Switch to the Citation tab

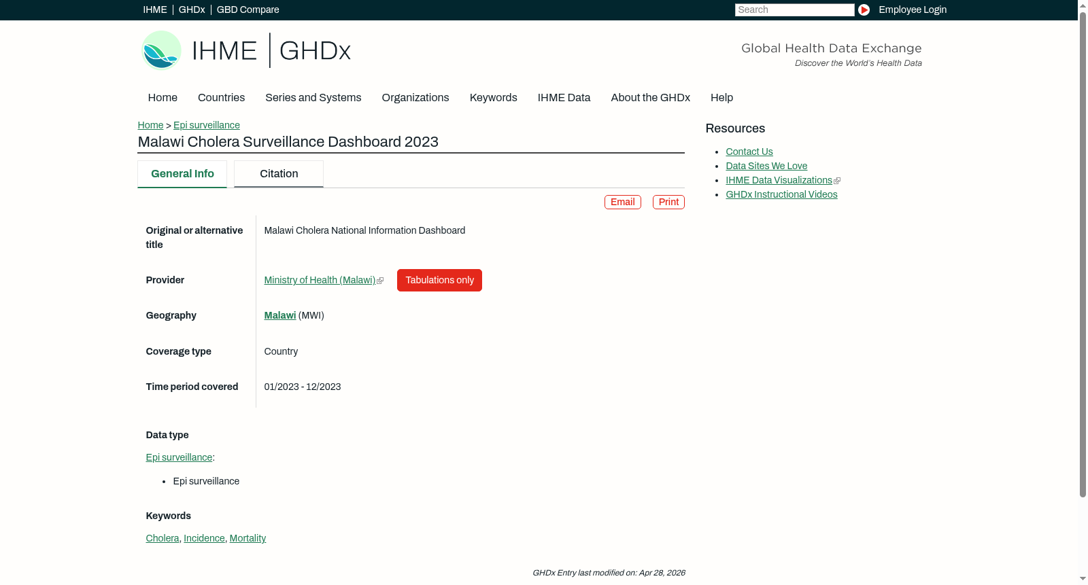click(279, 174)
